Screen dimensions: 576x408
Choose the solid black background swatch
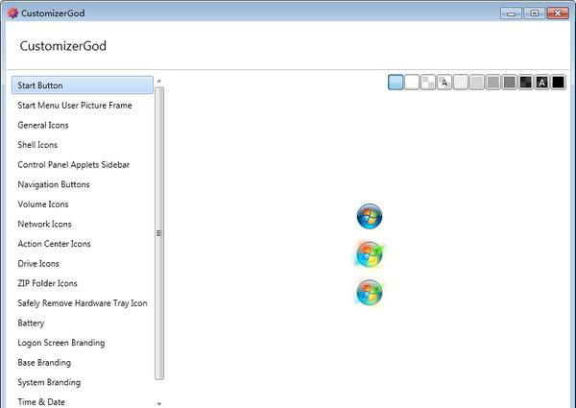point(558,83)
